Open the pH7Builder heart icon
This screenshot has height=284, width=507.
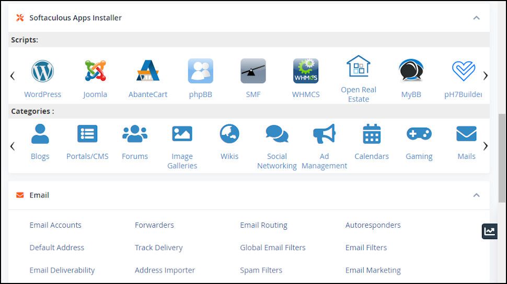click(x=463, y=71)
